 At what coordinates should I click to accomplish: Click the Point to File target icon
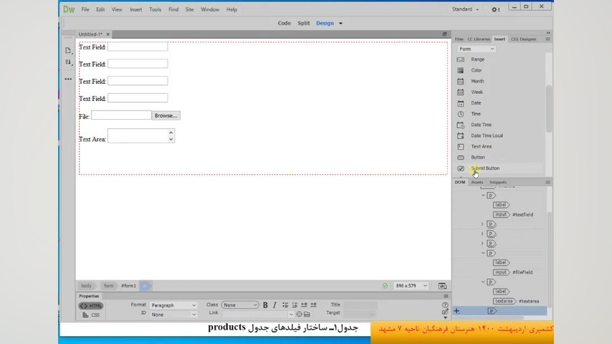299,315
